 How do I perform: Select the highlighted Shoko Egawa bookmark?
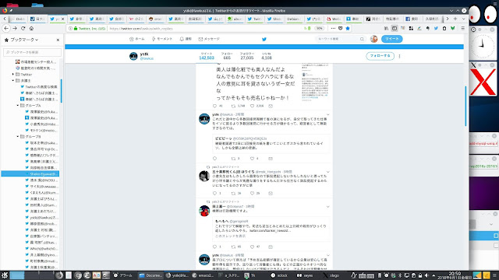point(30,174)
